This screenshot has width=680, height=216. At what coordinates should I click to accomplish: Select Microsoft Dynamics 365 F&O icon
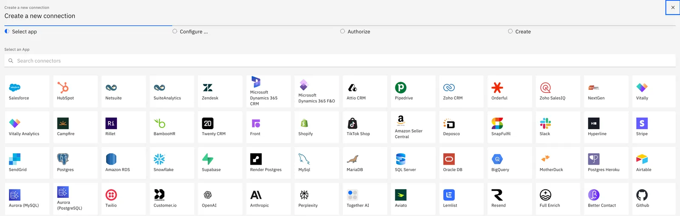tap(304, 85)
